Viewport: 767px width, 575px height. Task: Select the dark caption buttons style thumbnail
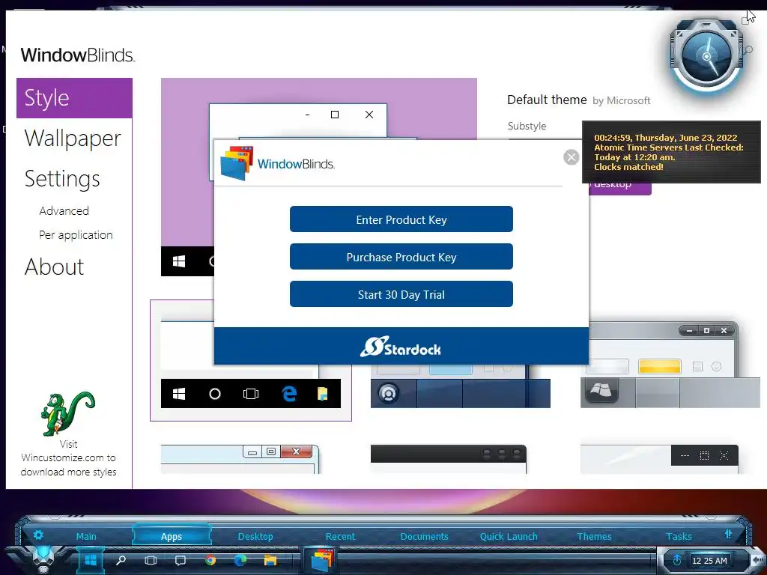[x=659, y=459]
